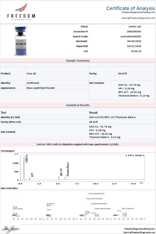Click the Method description line
This screenshot has width=156, height=234.
pos(78,144)
